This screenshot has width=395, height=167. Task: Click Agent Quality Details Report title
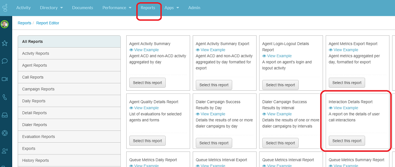coord(154,102)
